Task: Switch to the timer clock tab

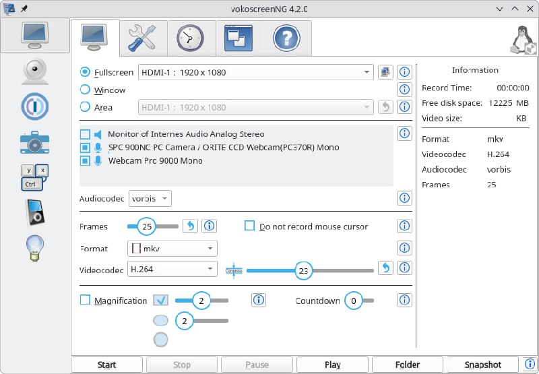Action: (x=190, y=38)
